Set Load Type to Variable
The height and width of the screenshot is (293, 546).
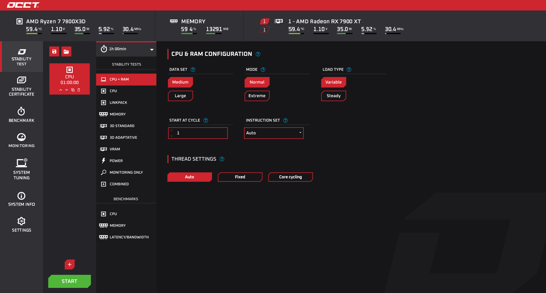(x=334, y=82)
